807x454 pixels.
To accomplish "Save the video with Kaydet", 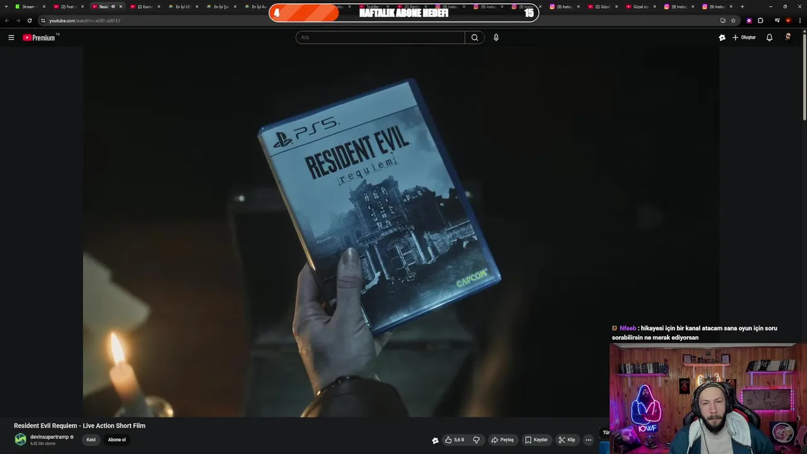I will tap(537, 440).
